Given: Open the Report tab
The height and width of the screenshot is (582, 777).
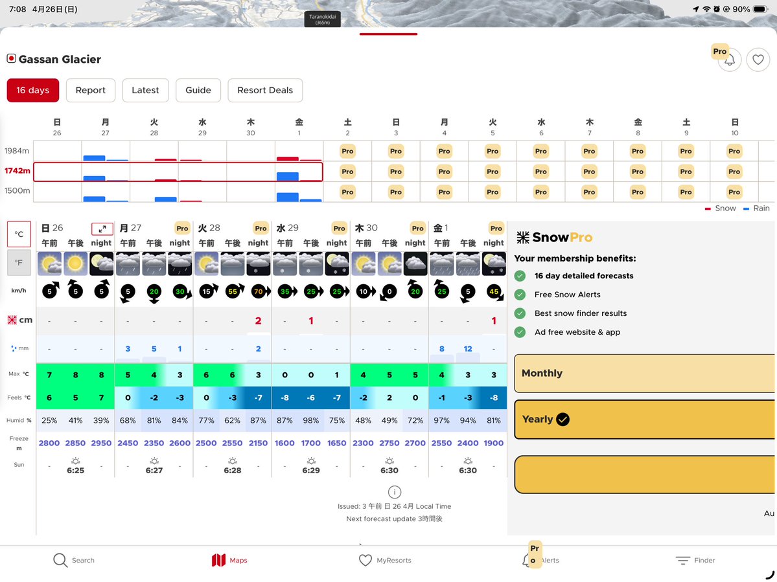Looking at the screenshot, I should coord(91,90).
